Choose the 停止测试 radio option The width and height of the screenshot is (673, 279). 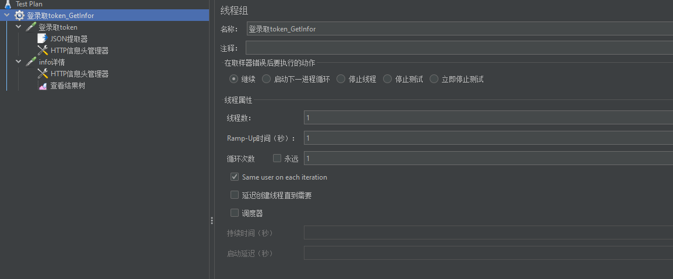tap(387, 79)
